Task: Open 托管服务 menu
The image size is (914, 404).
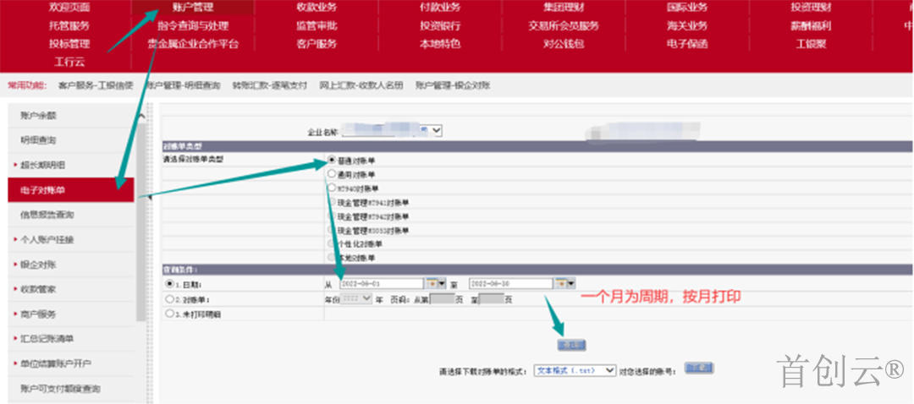Action: [x=69, y=25]
